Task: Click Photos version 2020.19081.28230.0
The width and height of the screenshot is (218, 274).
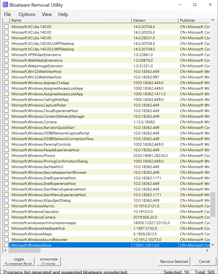Action: (x=150, y=156)
